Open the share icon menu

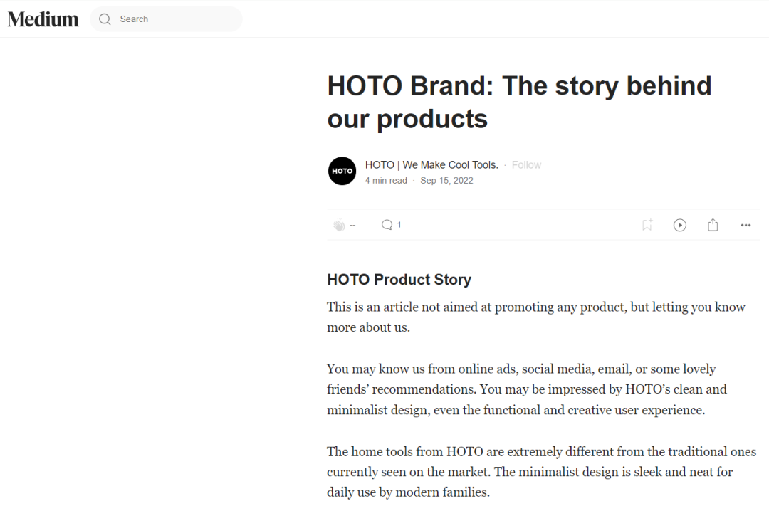(713, 225)
